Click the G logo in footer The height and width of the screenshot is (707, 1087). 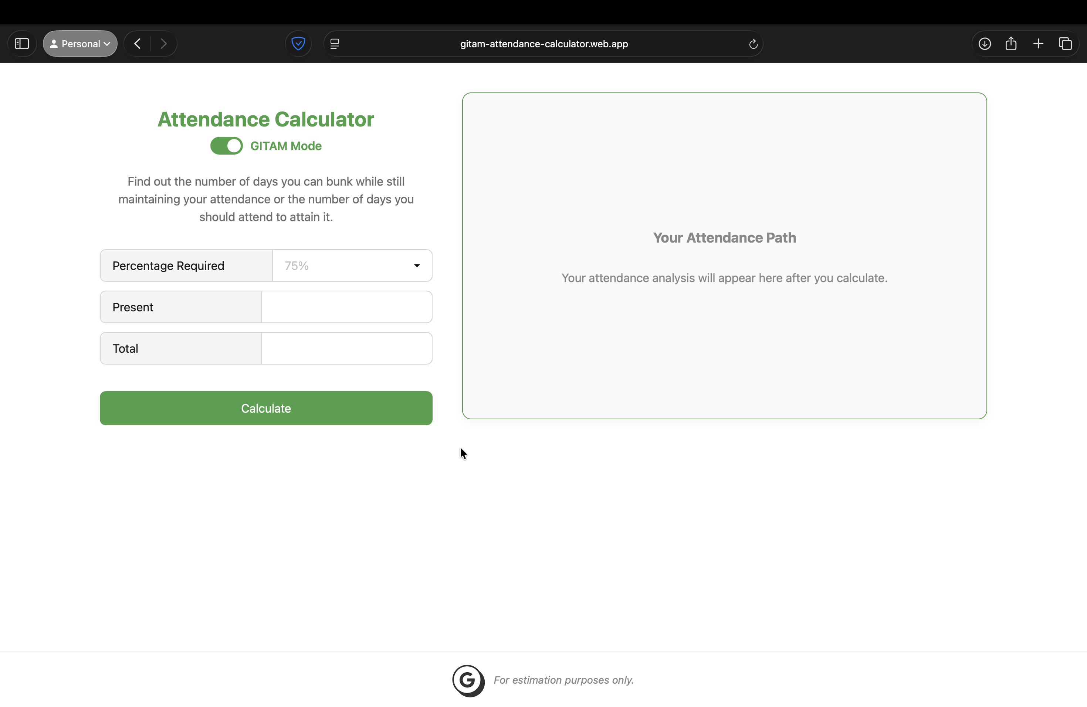pos(468,680)
